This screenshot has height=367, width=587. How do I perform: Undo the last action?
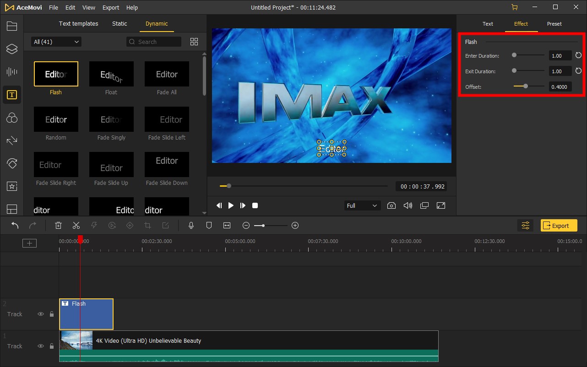click(15, 226)
